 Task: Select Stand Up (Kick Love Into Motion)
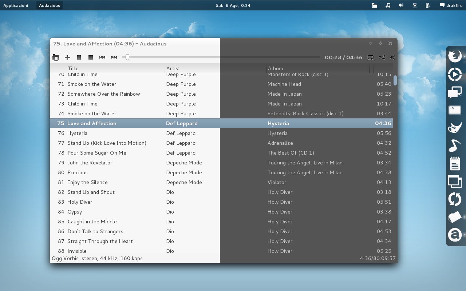click(x=221, y=143)
